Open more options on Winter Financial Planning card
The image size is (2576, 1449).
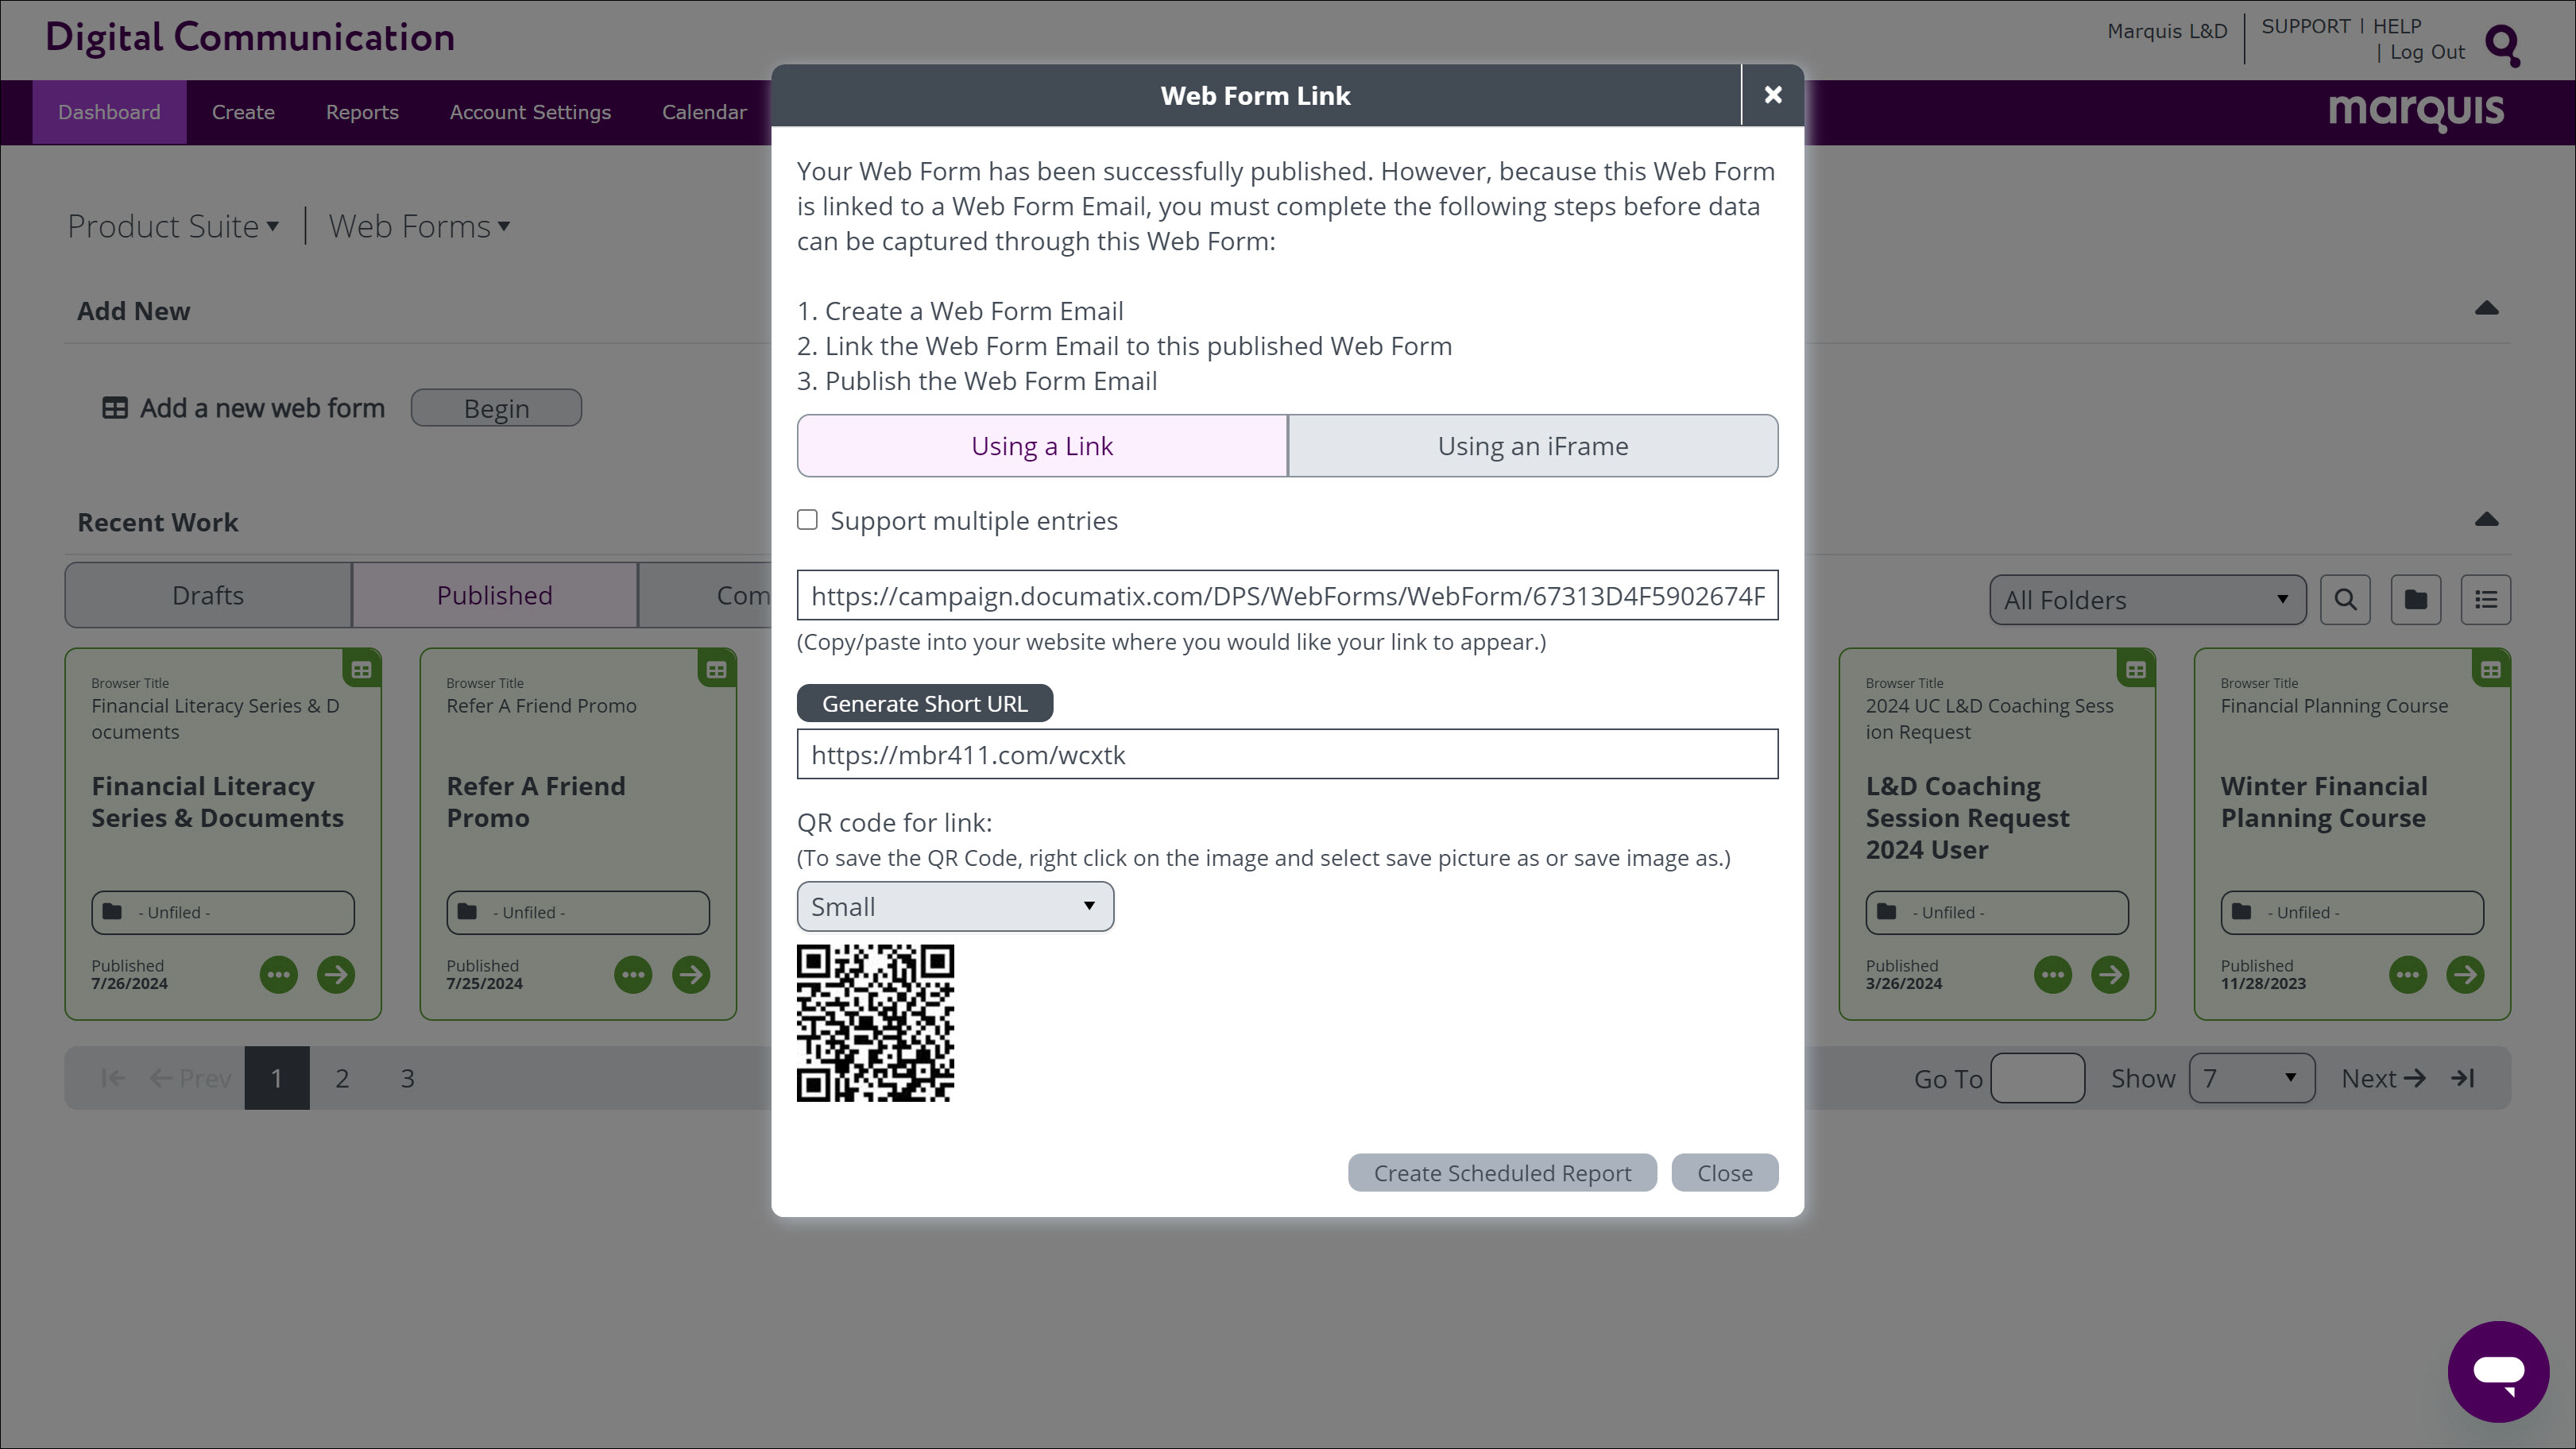pyautogui.click(x=2408, y=974)
